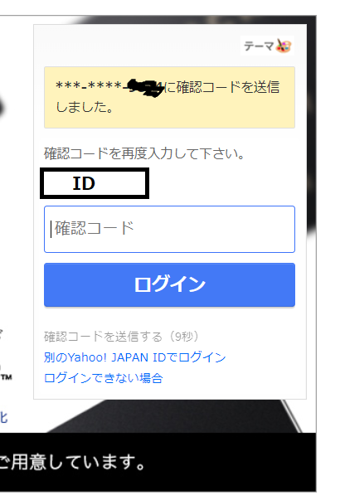
Task: Click the ご用意しています bottom banner text
Action: click(x=72, y=463)
